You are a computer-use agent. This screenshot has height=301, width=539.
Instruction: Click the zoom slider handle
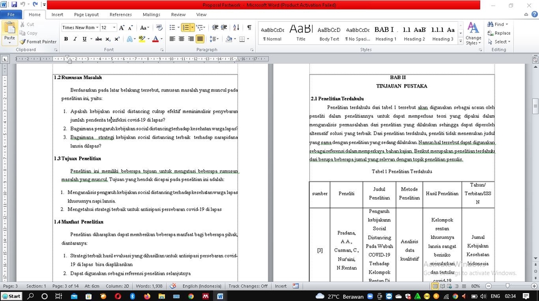[x=508, y=286]
